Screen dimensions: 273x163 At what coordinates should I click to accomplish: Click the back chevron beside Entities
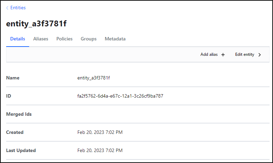(x=7, y=8)
